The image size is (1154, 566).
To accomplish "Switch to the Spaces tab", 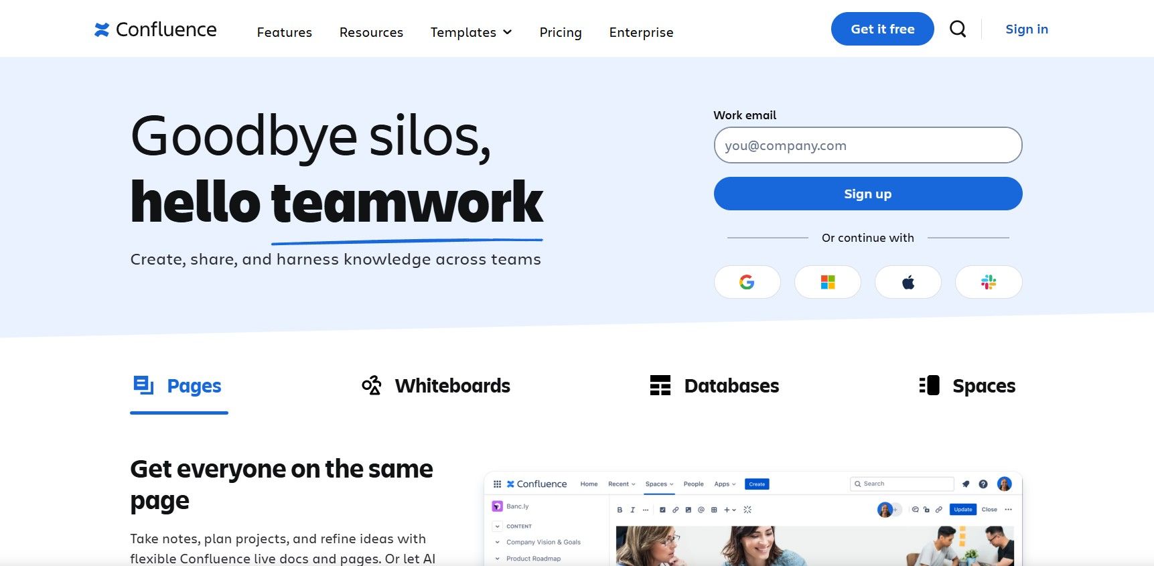I will click(x=967, y=386).
